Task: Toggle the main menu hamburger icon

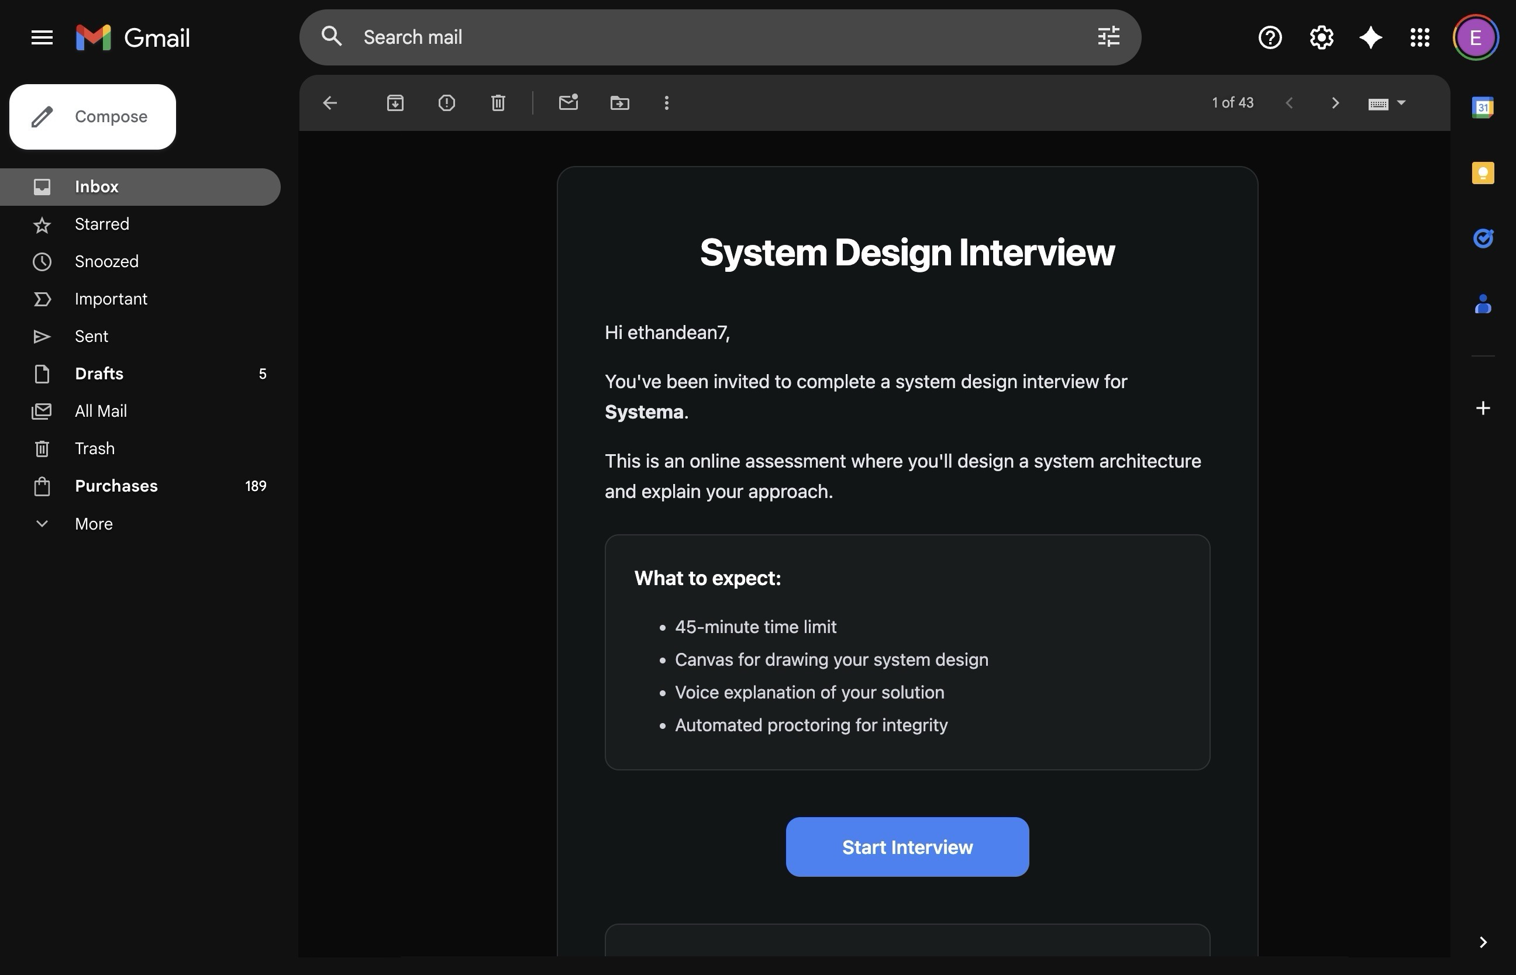Action: pos(42,37)
